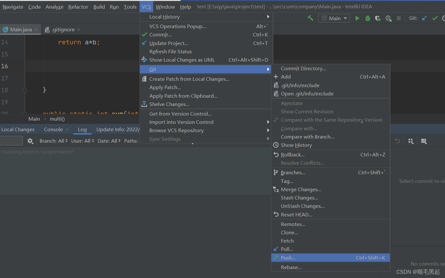Choose Rebase... in Git submenu
445x278 pixels.
click(x=330, y=267)
